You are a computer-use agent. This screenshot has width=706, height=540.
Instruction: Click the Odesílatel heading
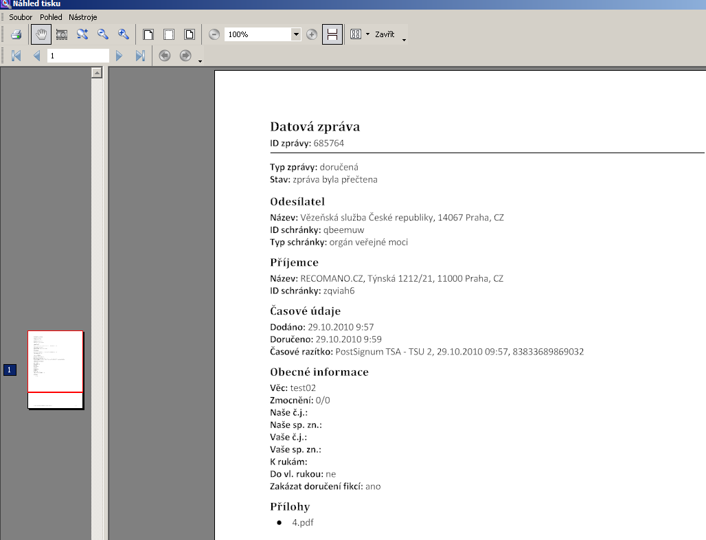tap(297, 201)
